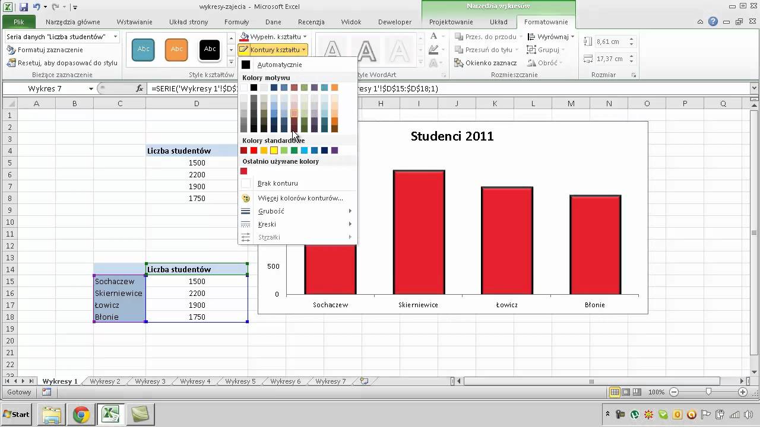This screenshot has height=427, width=760.
Task: Click the chart title Studenci 2011
Action: 452,136
